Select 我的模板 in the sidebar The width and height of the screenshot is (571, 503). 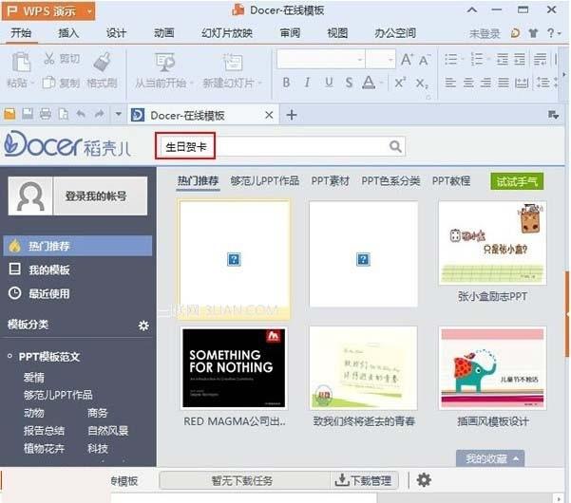pos(48,270)
